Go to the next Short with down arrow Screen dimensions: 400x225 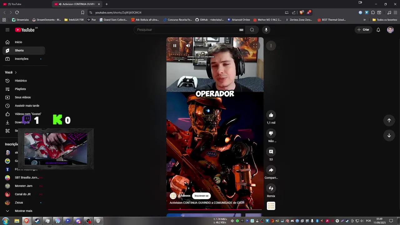[389, 135]
